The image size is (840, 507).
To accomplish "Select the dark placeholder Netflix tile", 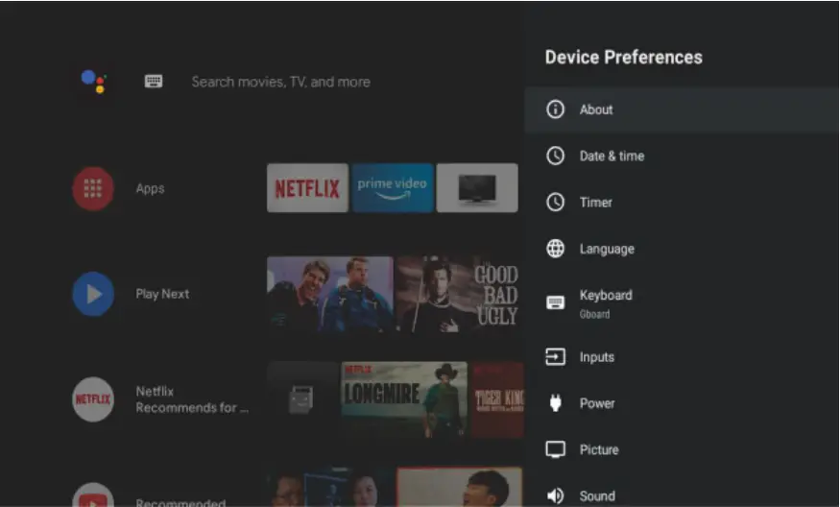I will pos(302,399).
